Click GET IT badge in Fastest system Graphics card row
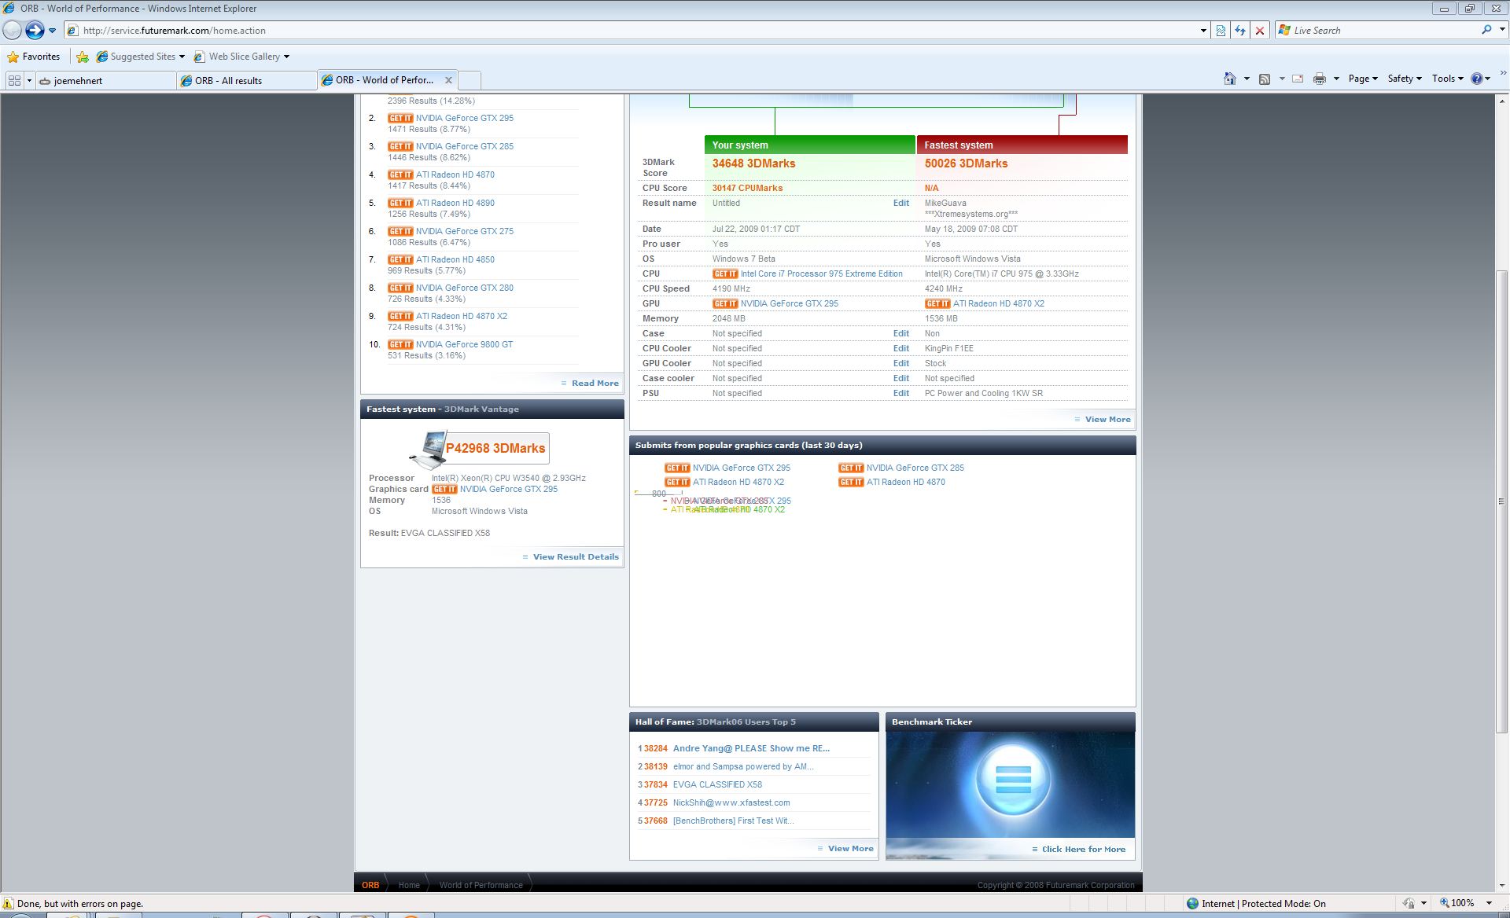Image resolution: width=1510 pixels, height=918 pixels. click(444, 489)
